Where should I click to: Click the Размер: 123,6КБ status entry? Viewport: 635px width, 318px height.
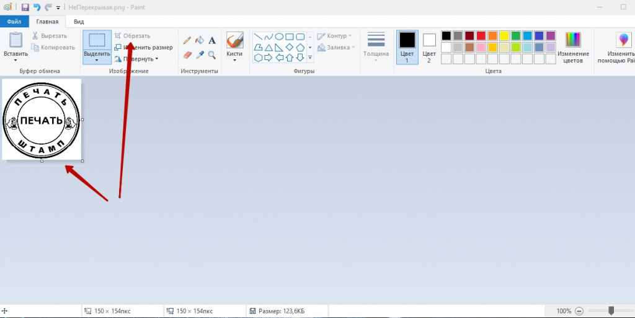click(277, 311)
